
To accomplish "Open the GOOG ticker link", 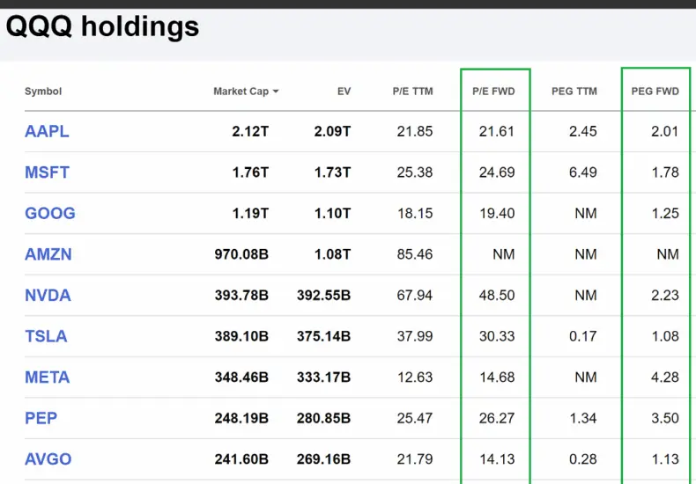I will coord(49,213).
